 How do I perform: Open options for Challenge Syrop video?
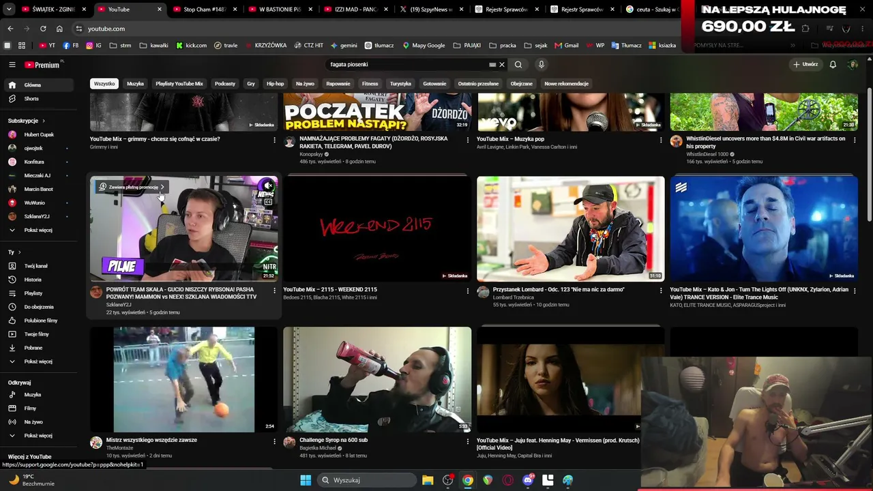(x=468, y=441)
